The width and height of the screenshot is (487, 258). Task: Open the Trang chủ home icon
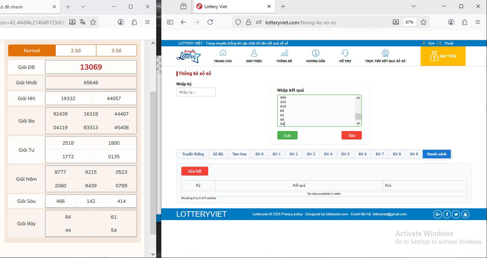[223, 53]
